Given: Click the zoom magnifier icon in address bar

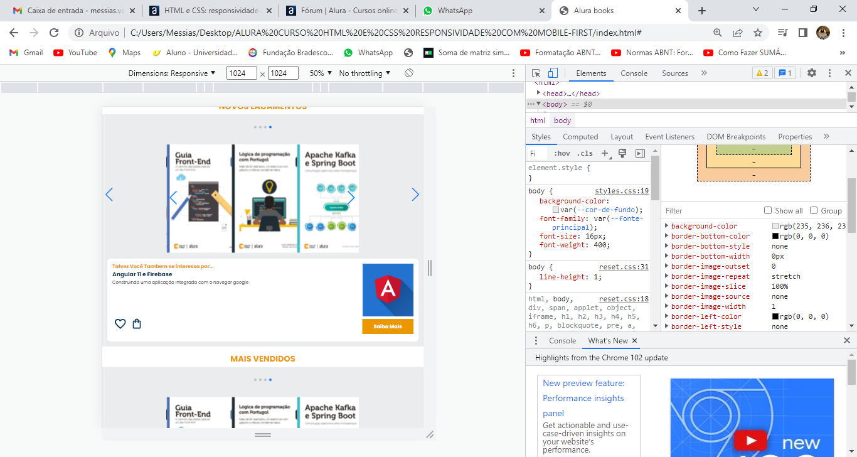Looking at the screenshot, I should coord(718,33).
